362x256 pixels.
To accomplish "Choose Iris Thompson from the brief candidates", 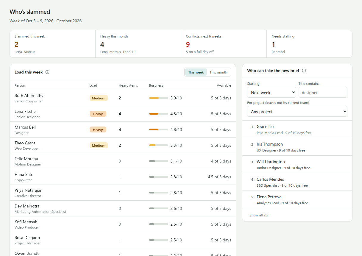I will 297,147.
